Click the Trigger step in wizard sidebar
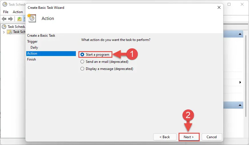 tap(32, 42)
